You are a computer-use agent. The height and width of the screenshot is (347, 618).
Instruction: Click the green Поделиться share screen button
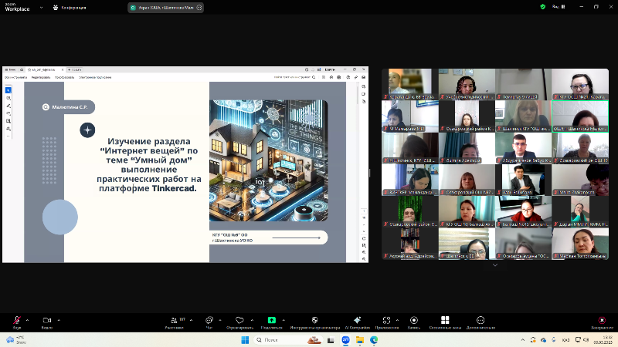[272, 320]
